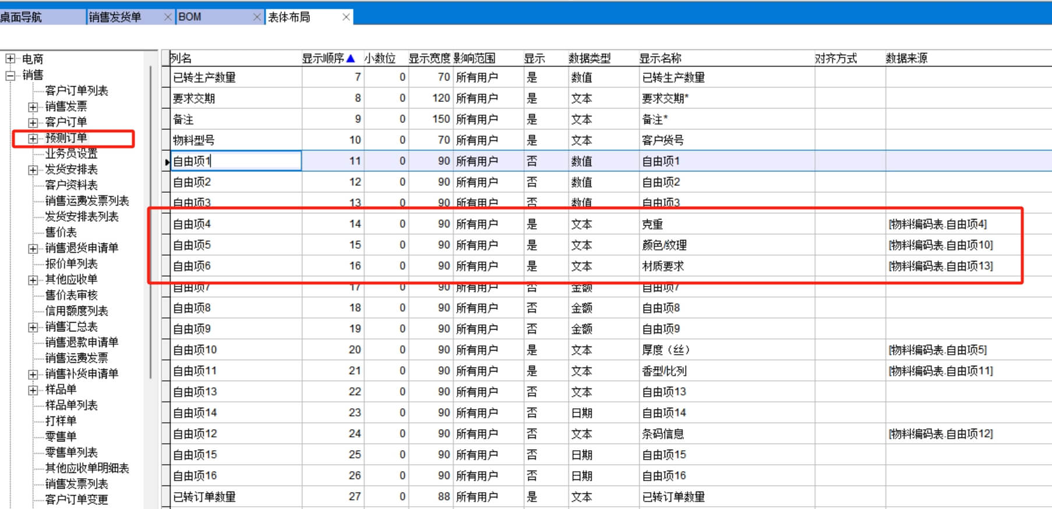Click the current row indicator beside 自由项1
1052x509 pixels.
pyautogui.click(x=167, y=161)
